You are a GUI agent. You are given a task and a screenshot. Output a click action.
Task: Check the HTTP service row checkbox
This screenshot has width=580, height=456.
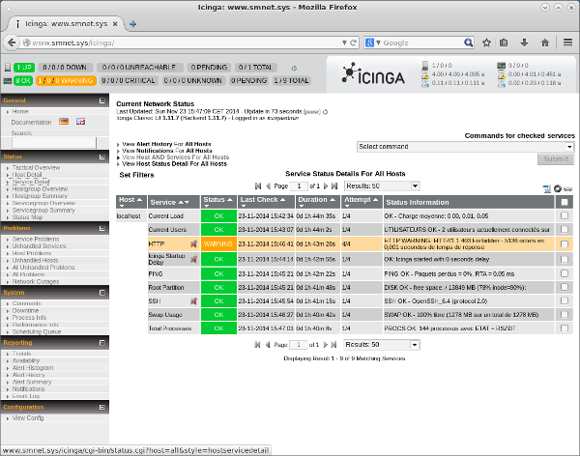(x=564, y=244)
